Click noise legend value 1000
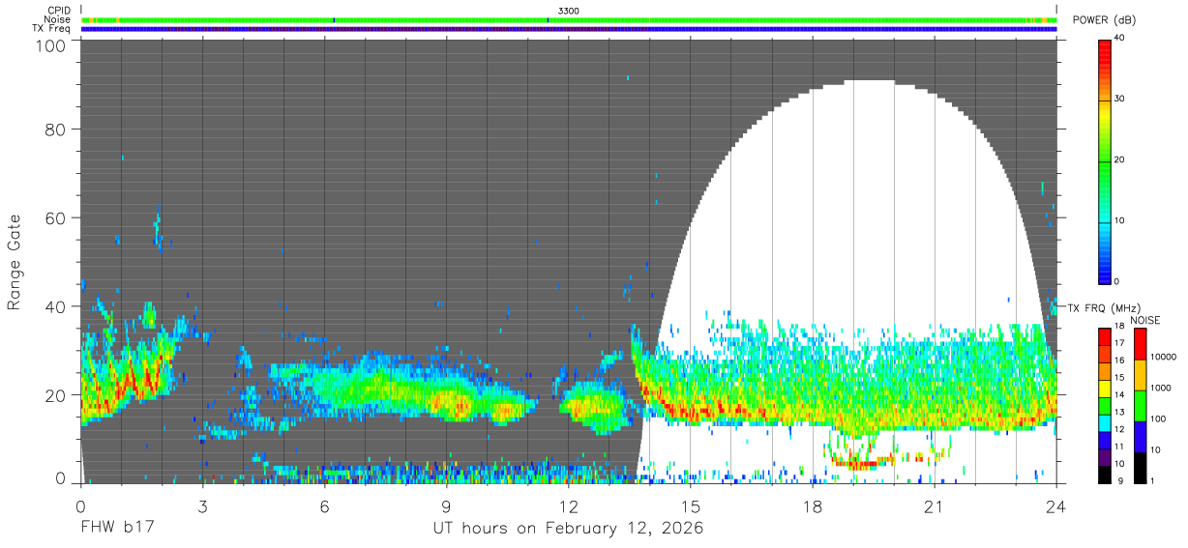This screenshot has width=1188, height=548. click(1161, 388)
